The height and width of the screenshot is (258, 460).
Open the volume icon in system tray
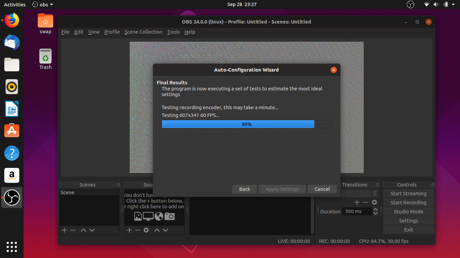[436, 4]
